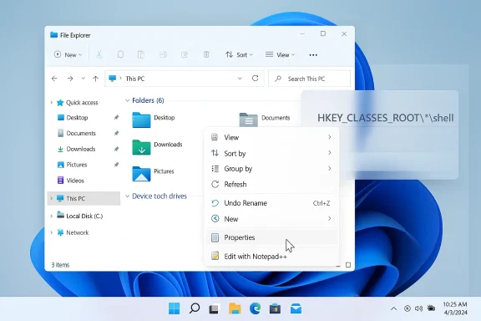This screenshot has width=481, height=321.
Task: Click the Delete trash icon
Action: [x=206, y=54]
